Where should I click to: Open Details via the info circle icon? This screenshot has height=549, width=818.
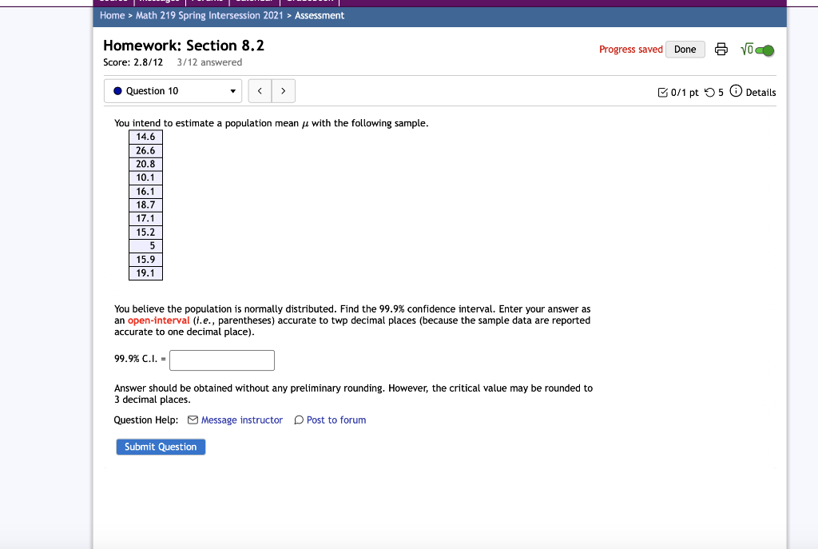click(735, 92)
